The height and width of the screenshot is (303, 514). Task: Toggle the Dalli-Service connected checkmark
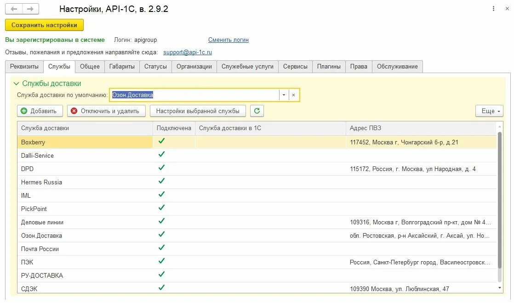point(162,154)
